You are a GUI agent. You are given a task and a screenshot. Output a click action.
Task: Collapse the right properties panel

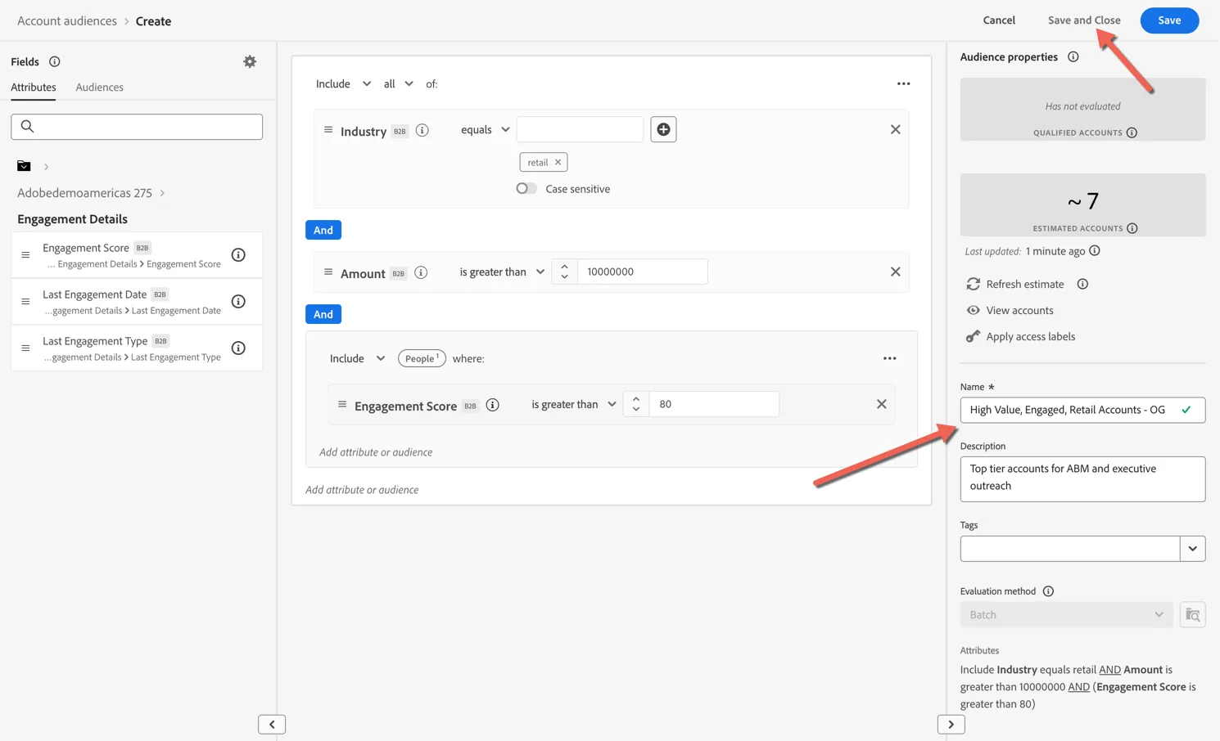click(951, 724)
